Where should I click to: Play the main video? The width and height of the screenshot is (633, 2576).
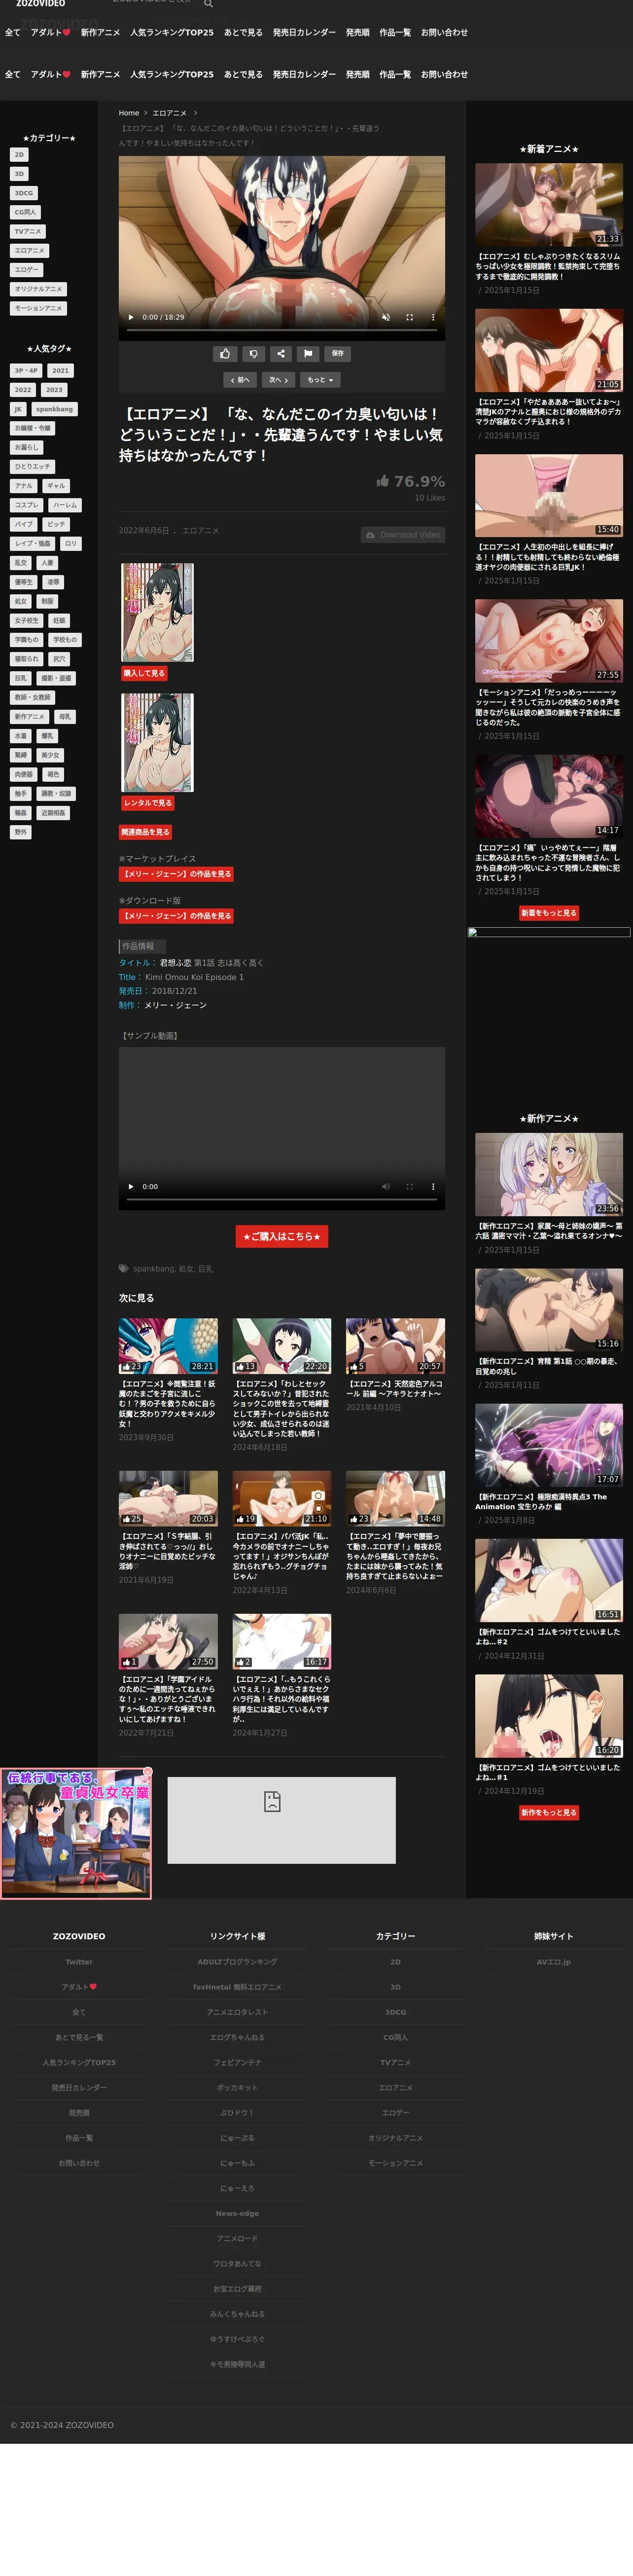(x=131, y=317)
